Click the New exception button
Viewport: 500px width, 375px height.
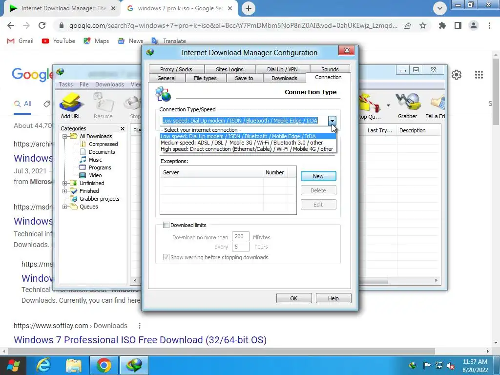tap(318, 176)
